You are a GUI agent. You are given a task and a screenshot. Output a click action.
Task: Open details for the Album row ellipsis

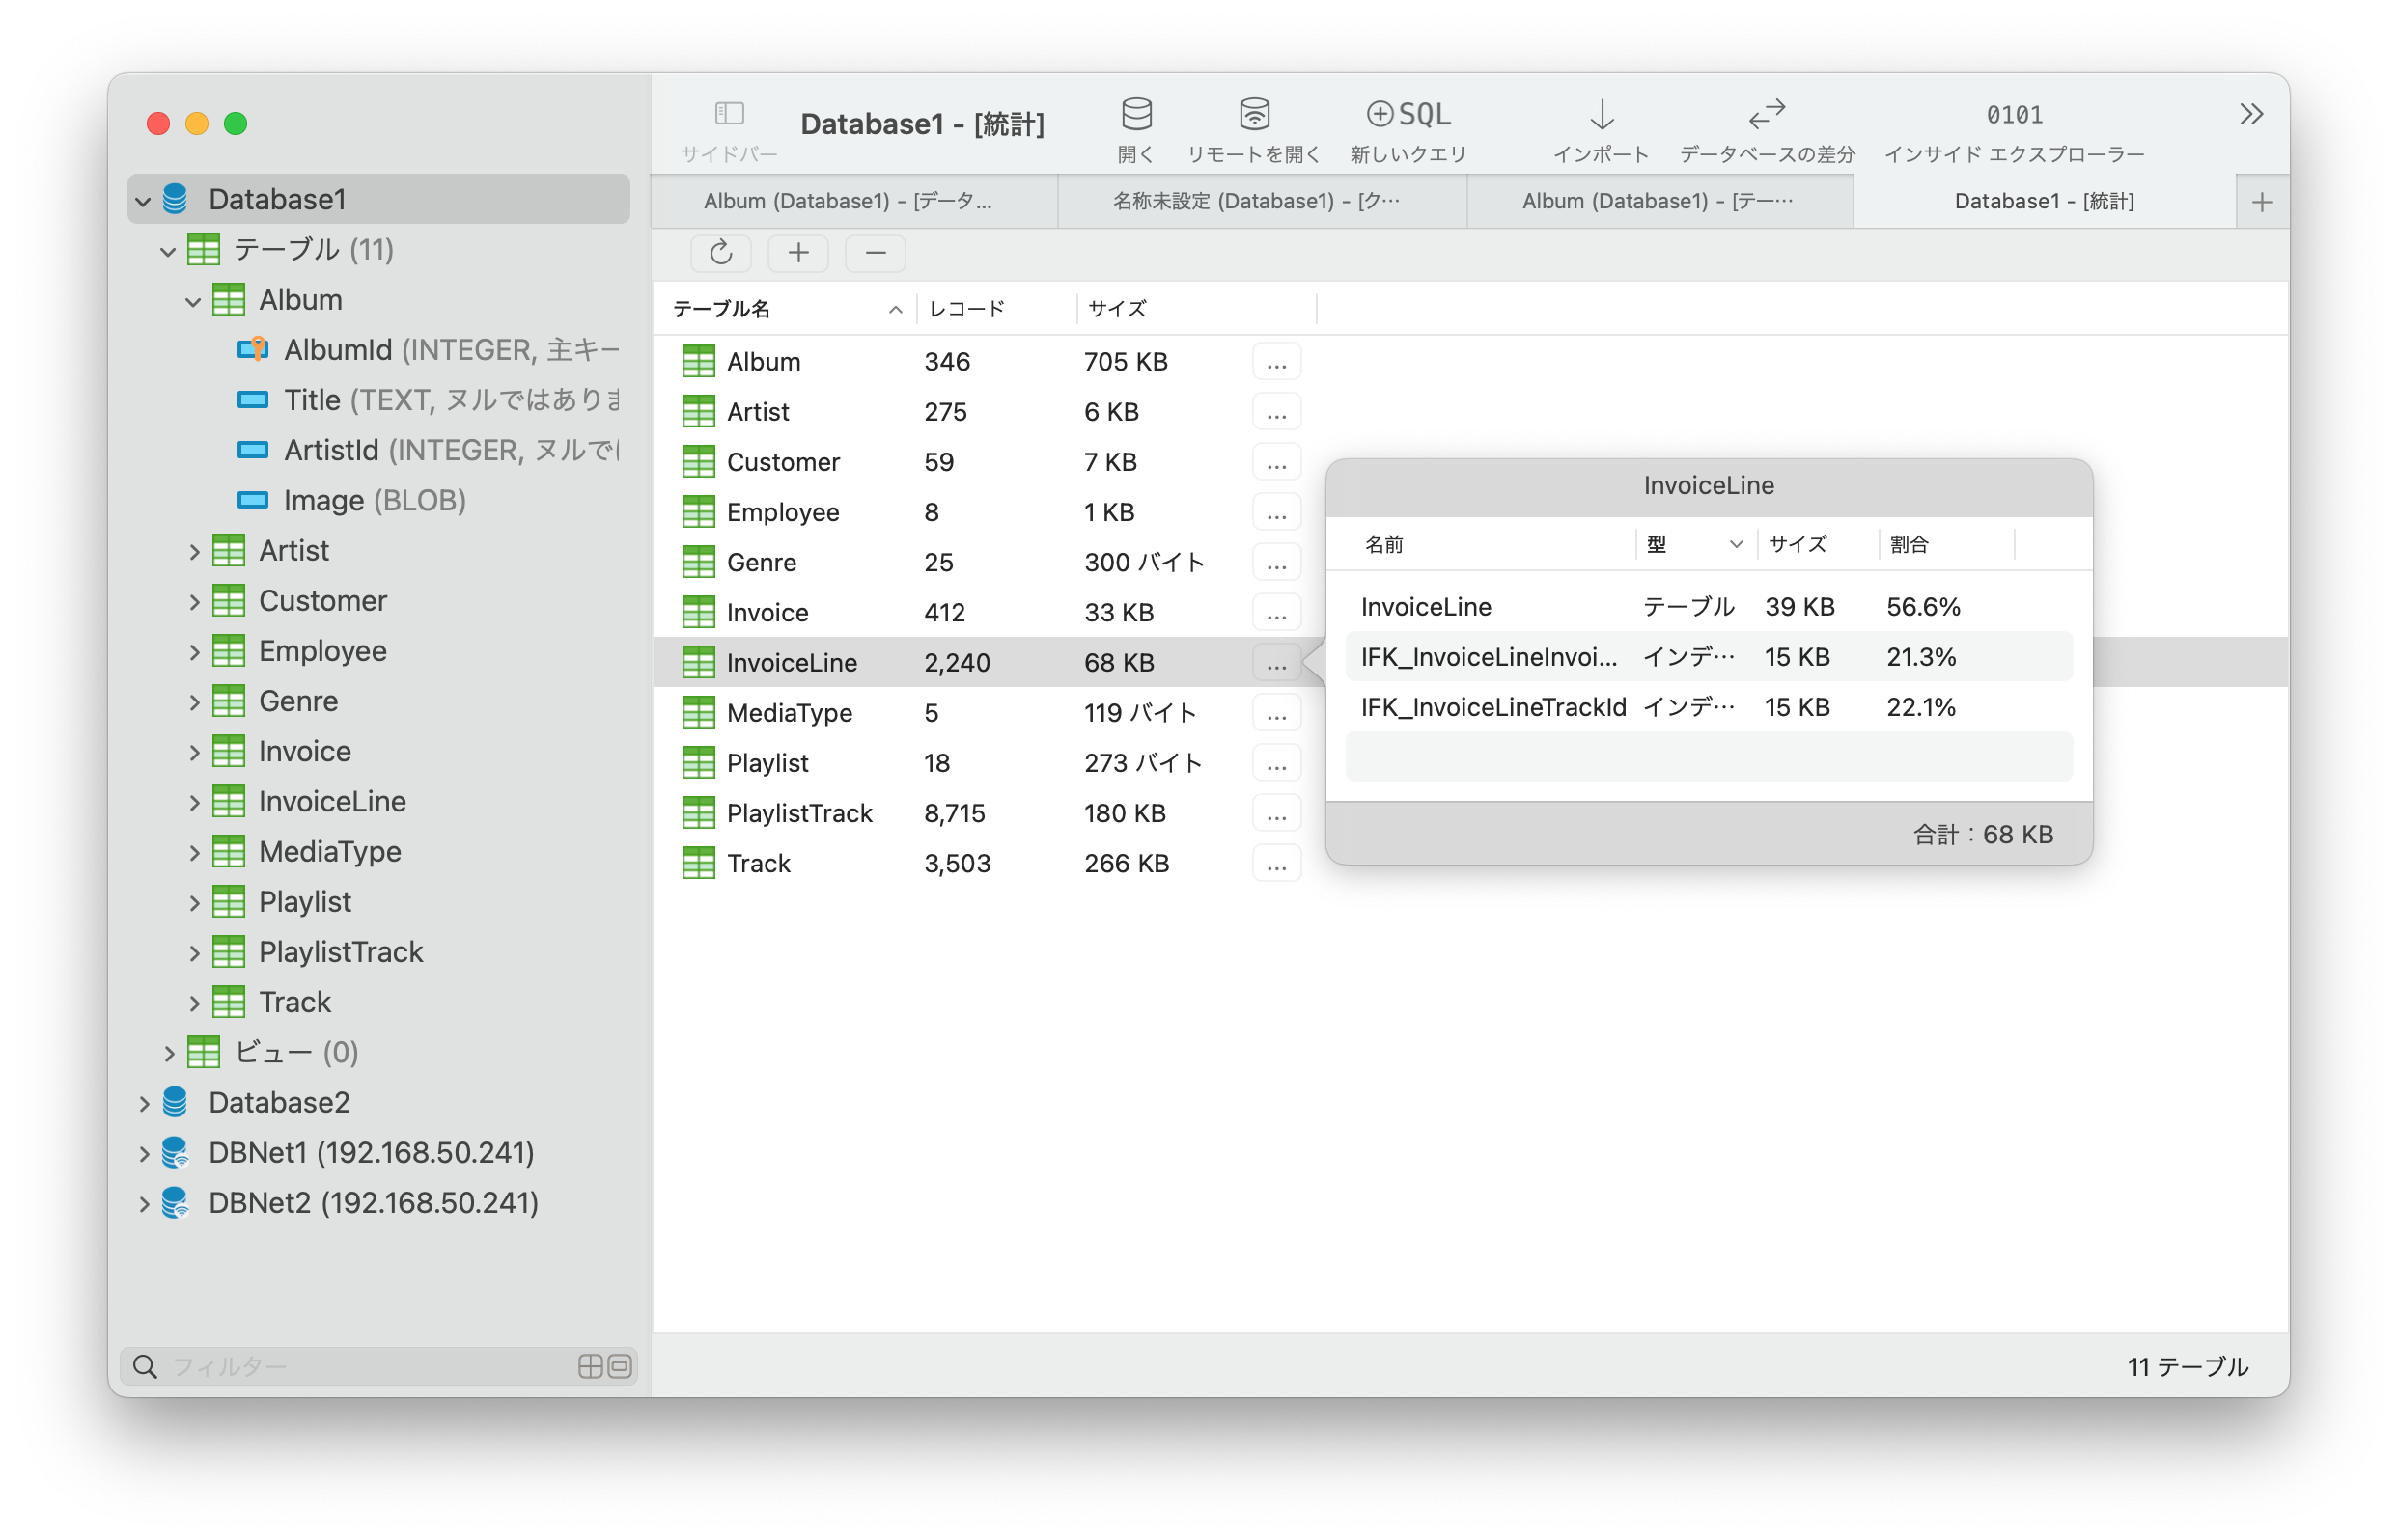[1276, 362]
